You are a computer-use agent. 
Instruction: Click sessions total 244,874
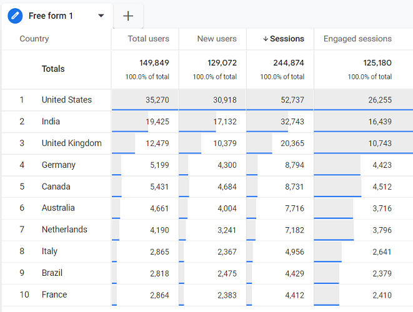pos(289,63)
